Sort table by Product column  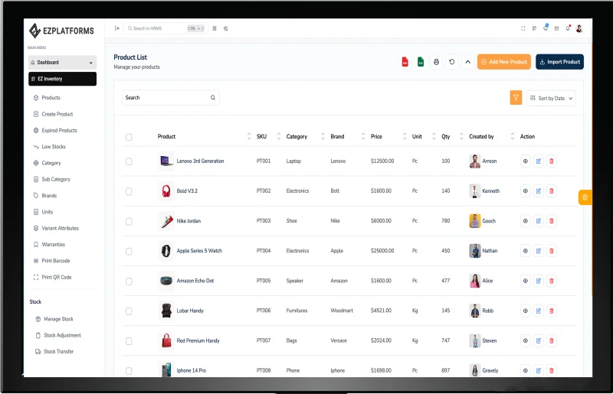click(x=249, y=136)
